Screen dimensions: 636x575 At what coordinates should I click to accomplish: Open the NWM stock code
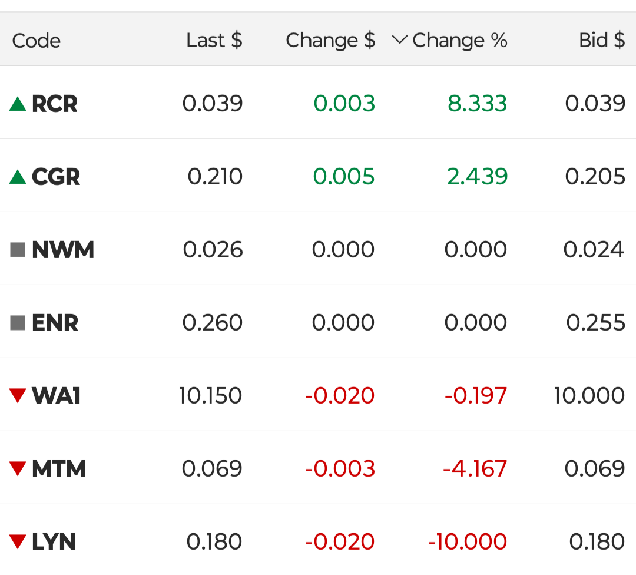click(x=63, y=250)
